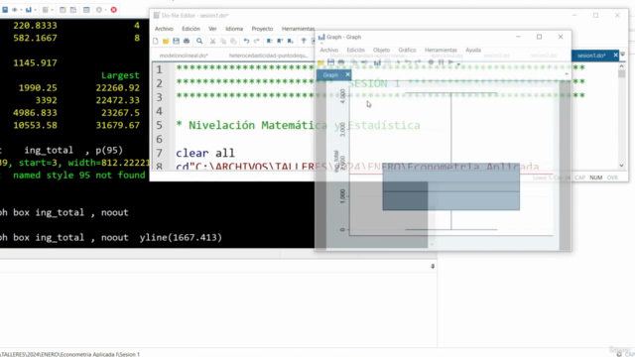Click Undo arrow in Do-file Editor toolbar

pyautogui.click(x=246, y=41)
